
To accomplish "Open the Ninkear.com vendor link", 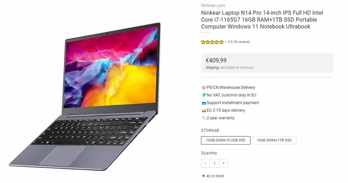I will pyautogui.click(x=213, y=5).
